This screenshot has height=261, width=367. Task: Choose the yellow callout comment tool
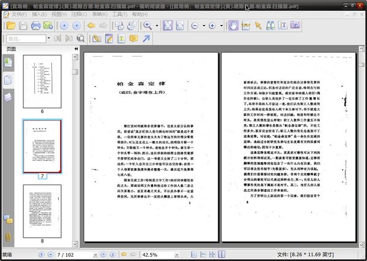pyautogui.click(x=133, y=39)
